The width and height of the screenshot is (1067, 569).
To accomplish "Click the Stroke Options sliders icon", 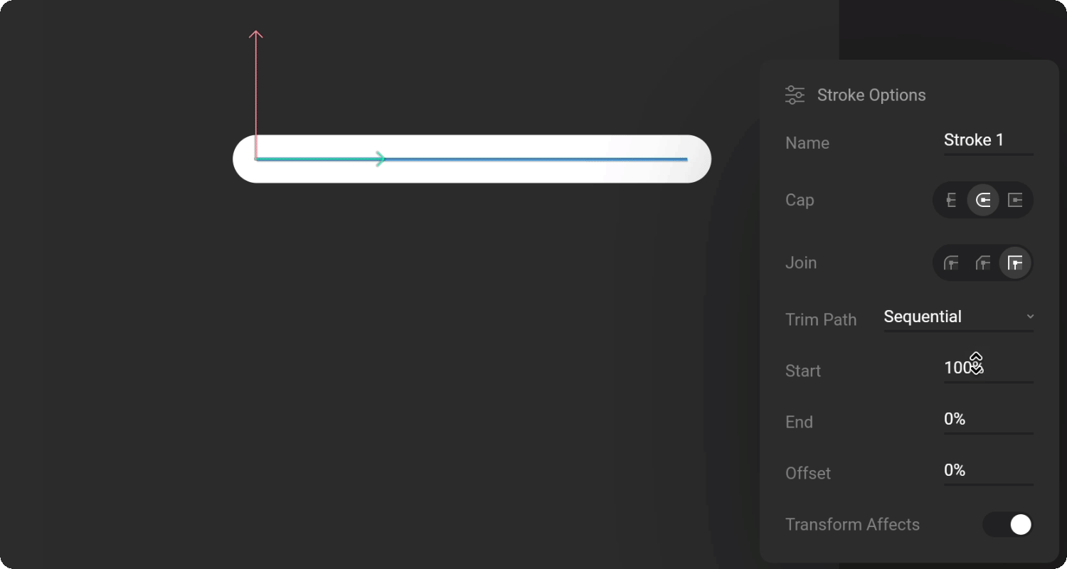I will (x=795, y=95).
